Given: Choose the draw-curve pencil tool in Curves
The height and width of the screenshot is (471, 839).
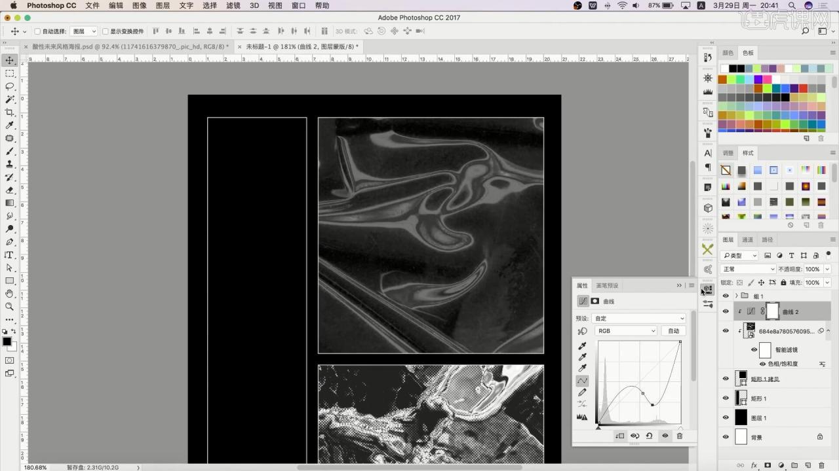Looking at the screenshot, I should tap(582, 392).
